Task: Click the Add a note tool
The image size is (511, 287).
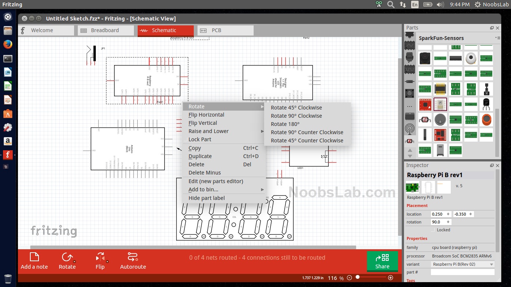Action: point(34,261)
